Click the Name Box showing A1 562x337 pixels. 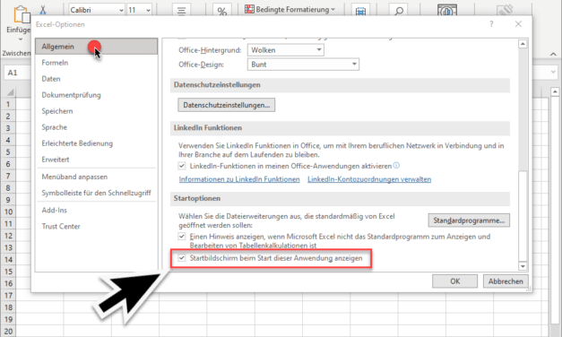pyautogui.click(x=18, y=73)
